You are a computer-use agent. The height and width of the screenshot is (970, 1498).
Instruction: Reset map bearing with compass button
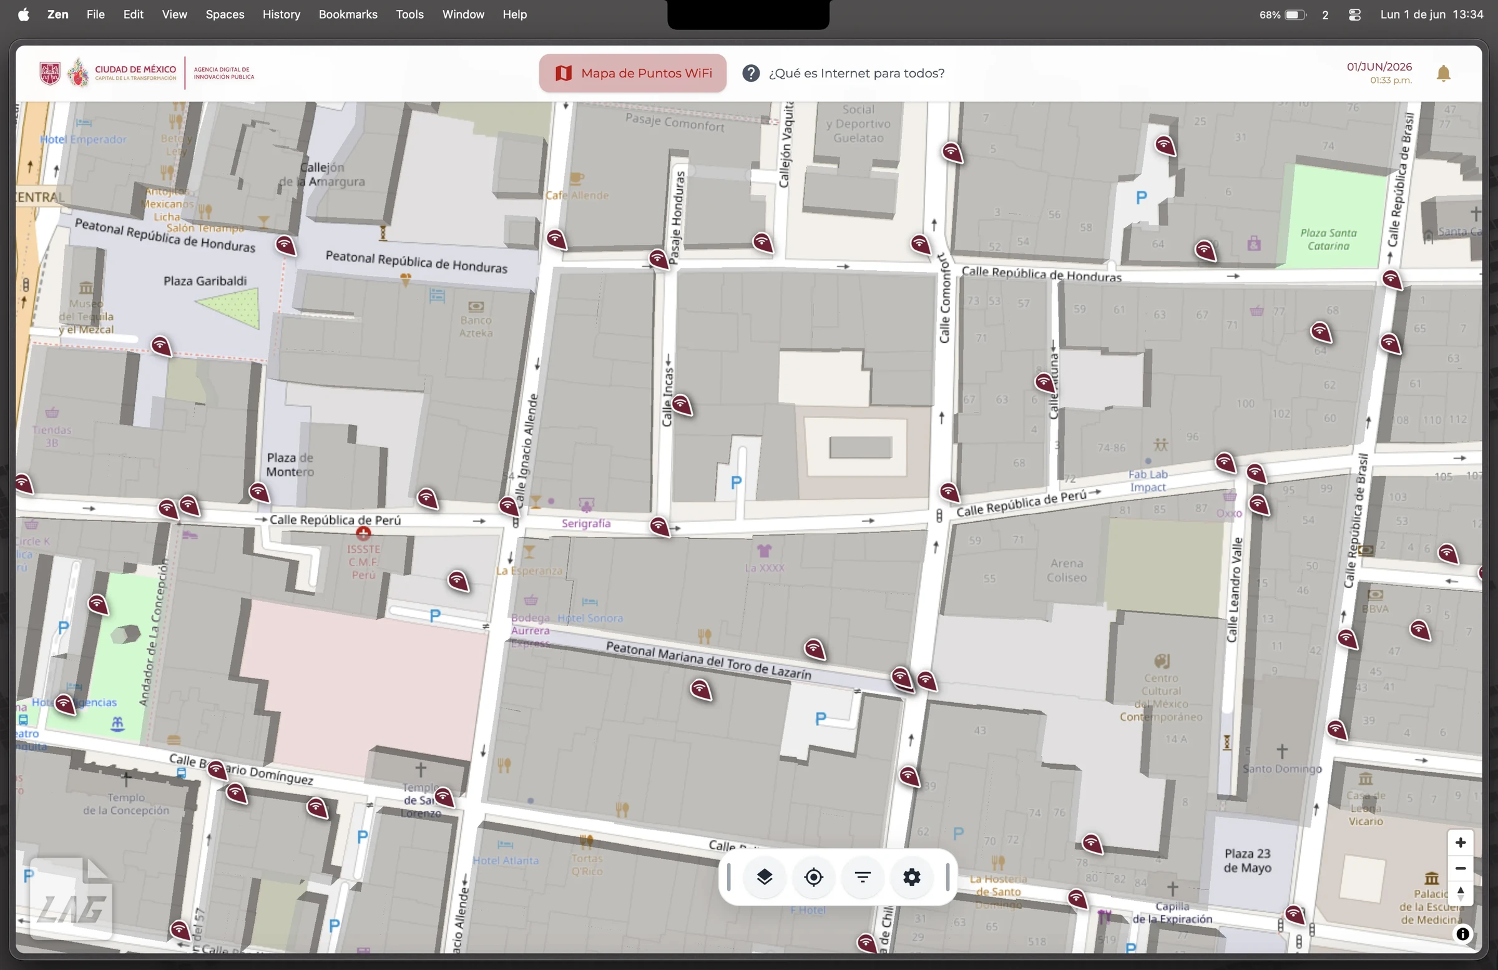pos(1460,893)
